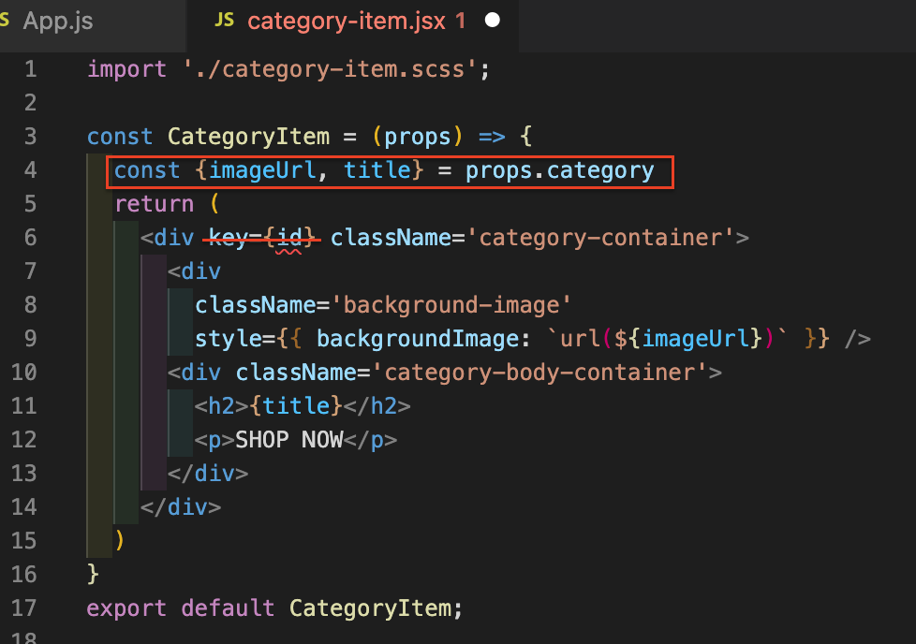
Task: Click the underlined id on line 6
Action: tap(289, 238)
